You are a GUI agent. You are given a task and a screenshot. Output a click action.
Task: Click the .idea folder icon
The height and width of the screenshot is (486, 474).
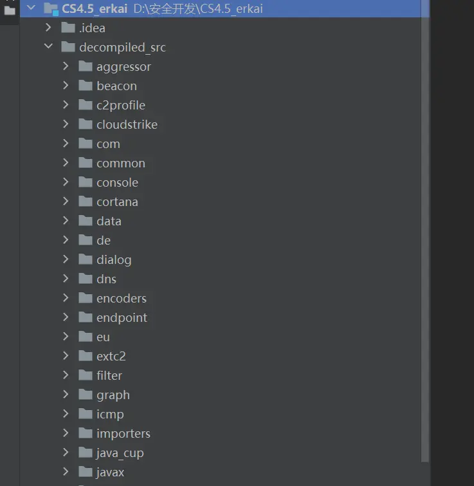(68, 28)
